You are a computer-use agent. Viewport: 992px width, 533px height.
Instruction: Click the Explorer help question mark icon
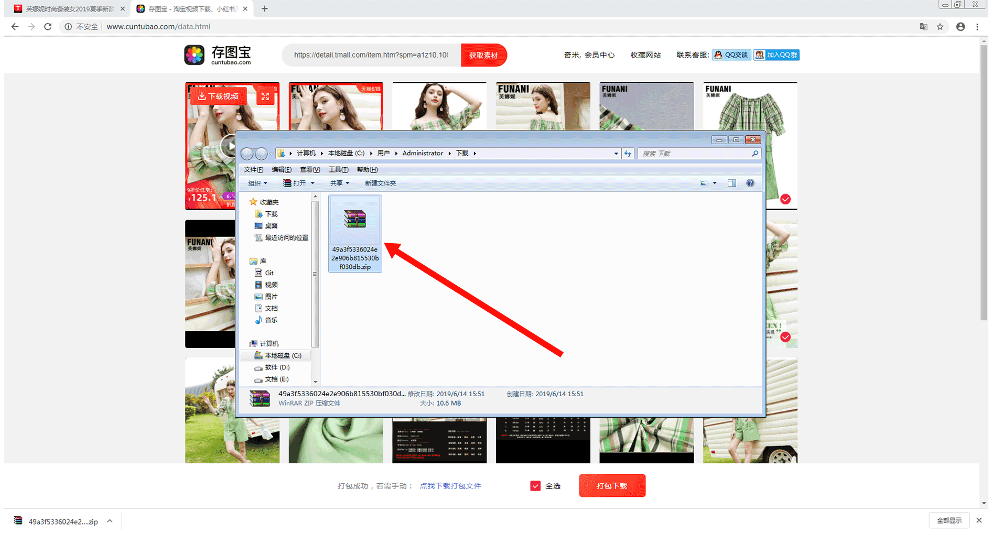tap(750, 183)
